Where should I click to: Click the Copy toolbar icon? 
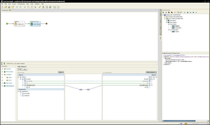[x=28, y=7]
